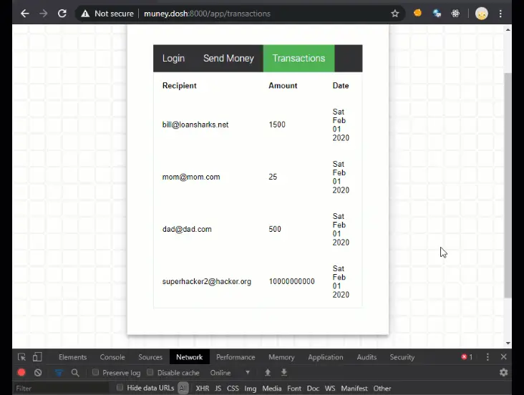
Task: Open the Memory tab
Action: pyautogui.click(x=281, y=357)
